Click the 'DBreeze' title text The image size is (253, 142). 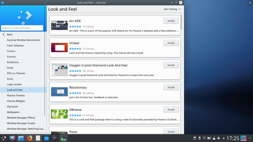75,109
